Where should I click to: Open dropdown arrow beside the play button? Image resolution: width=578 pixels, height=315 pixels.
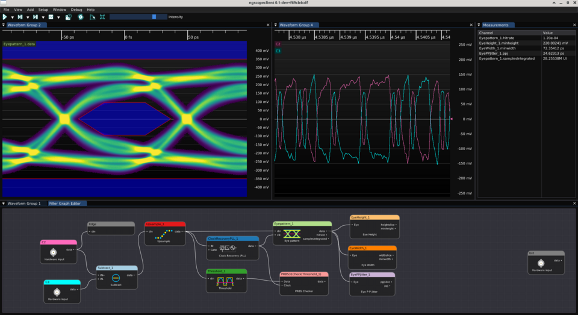coord(12,17)
